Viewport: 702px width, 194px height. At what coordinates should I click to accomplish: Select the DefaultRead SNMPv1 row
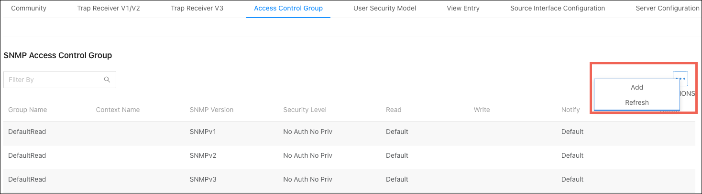349,132
